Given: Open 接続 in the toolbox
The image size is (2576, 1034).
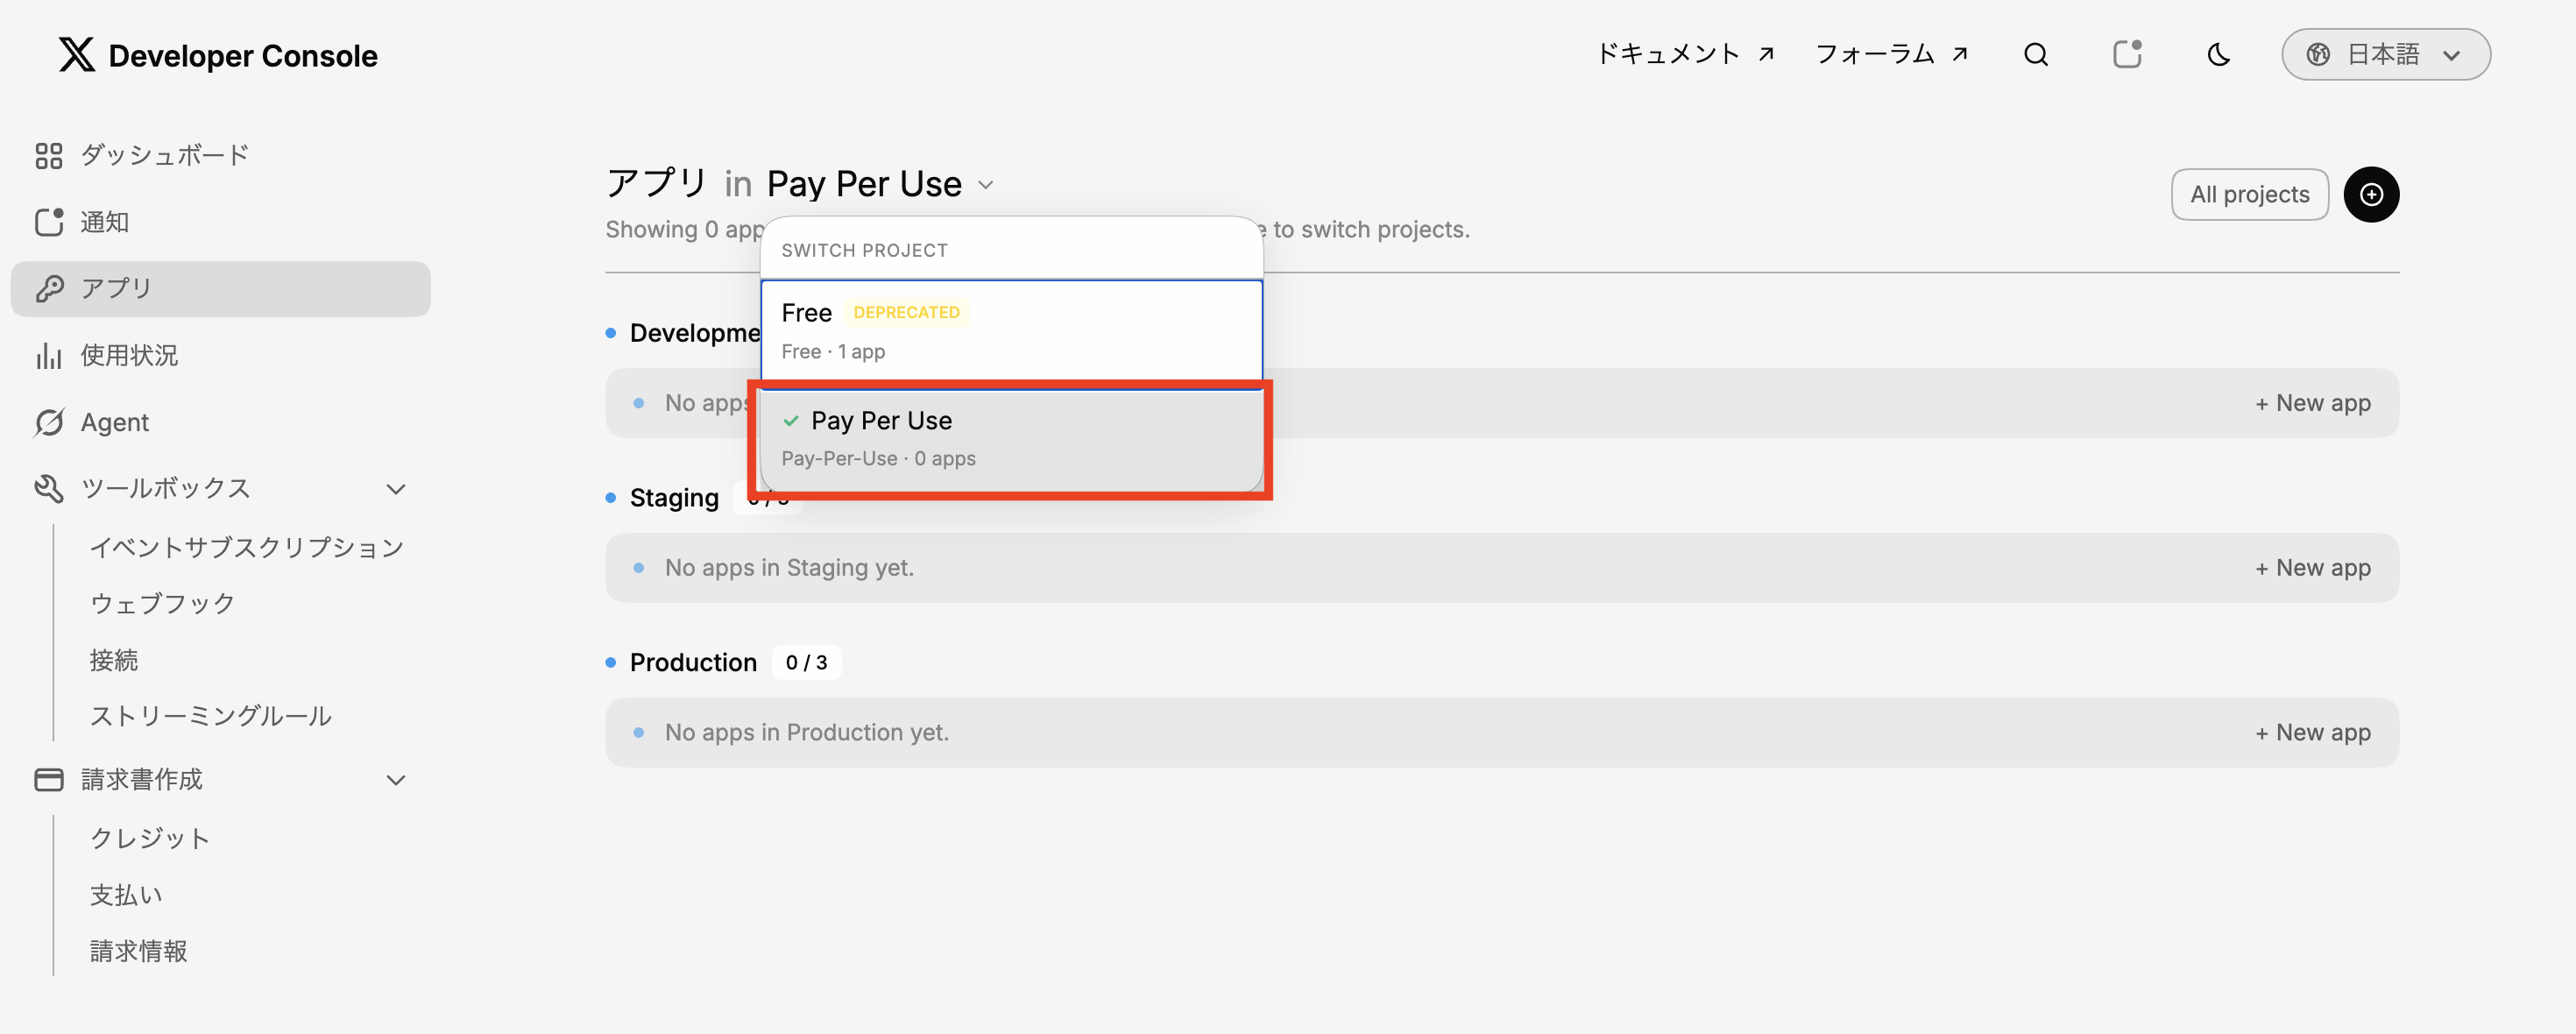Looking at the screenshot, I should coord(113,660).
